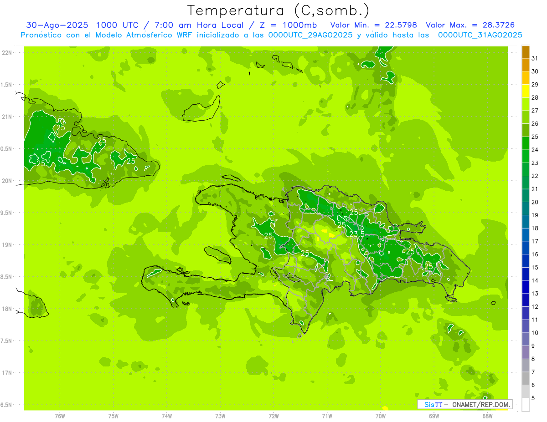Image resolution: width=547 pixels, height=422 pixels.
Task: Click the '7.5N' latitude label
Action: pos(6,341)
